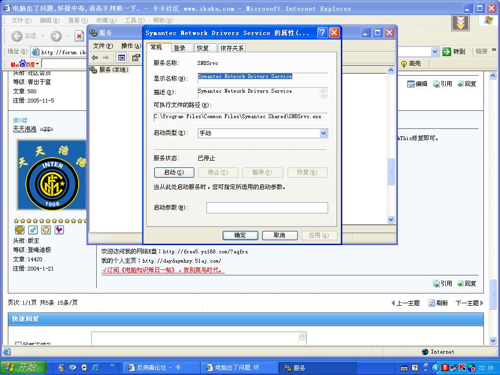This screenshot has height=375, width=500.
Task: Click the ? help button in properties dialog
Action: (x=322, y=33)
